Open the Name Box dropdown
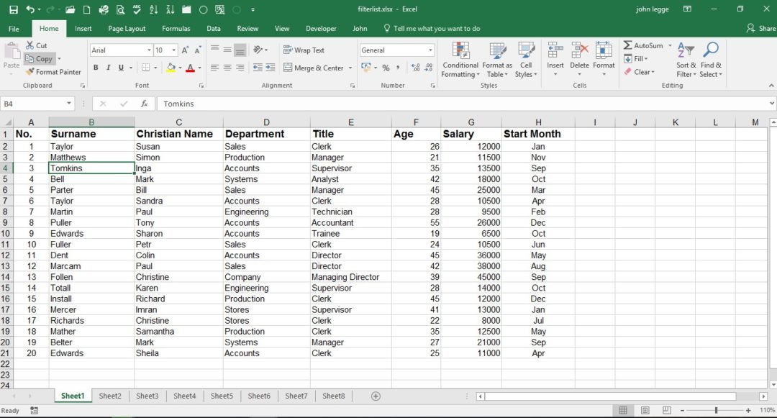Image resolution: width=777 pixels, height=418 pixels. click(x=69, y=104)
